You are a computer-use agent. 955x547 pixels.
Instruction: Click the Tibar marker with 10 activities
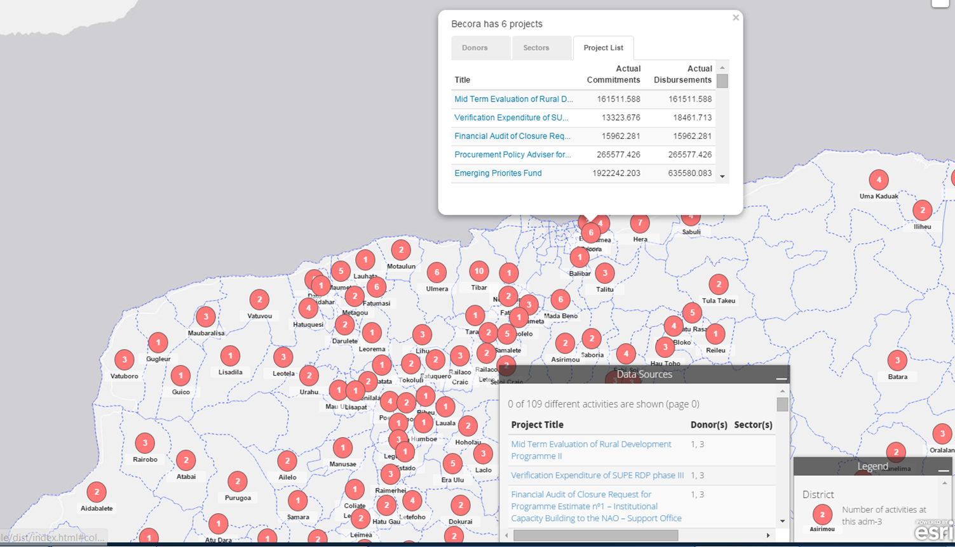click(479, 271)
